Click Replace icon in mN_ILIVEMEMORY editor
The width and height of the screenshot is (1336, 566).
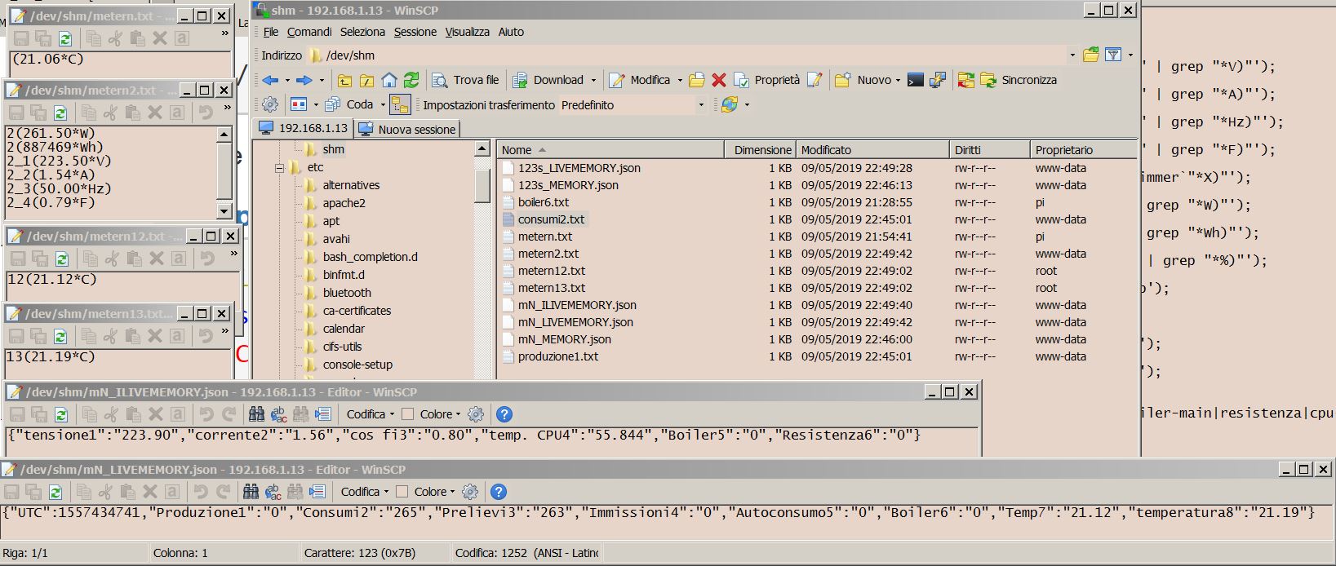click(278, 414)
